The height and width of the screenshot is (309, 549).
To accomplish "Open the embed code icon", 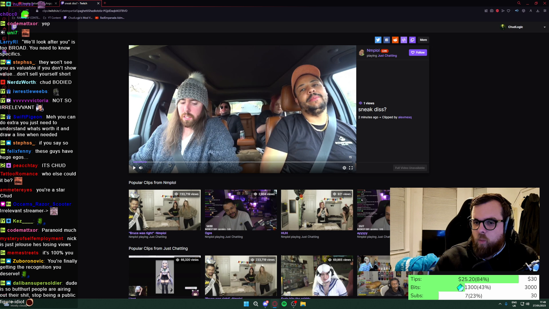I will pos(404,40).
